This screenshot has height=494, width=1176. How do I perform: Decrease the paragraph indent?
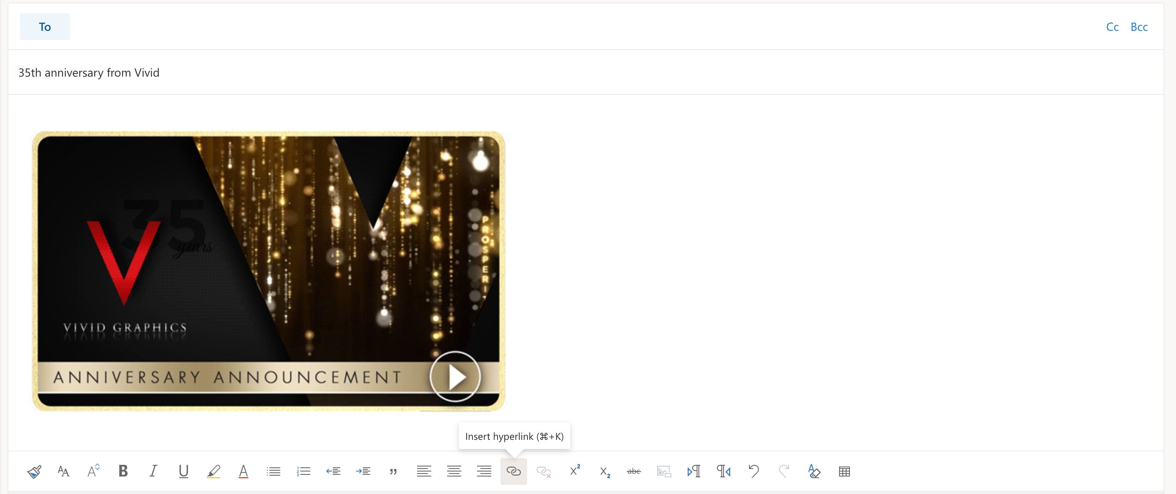[333, 471]
